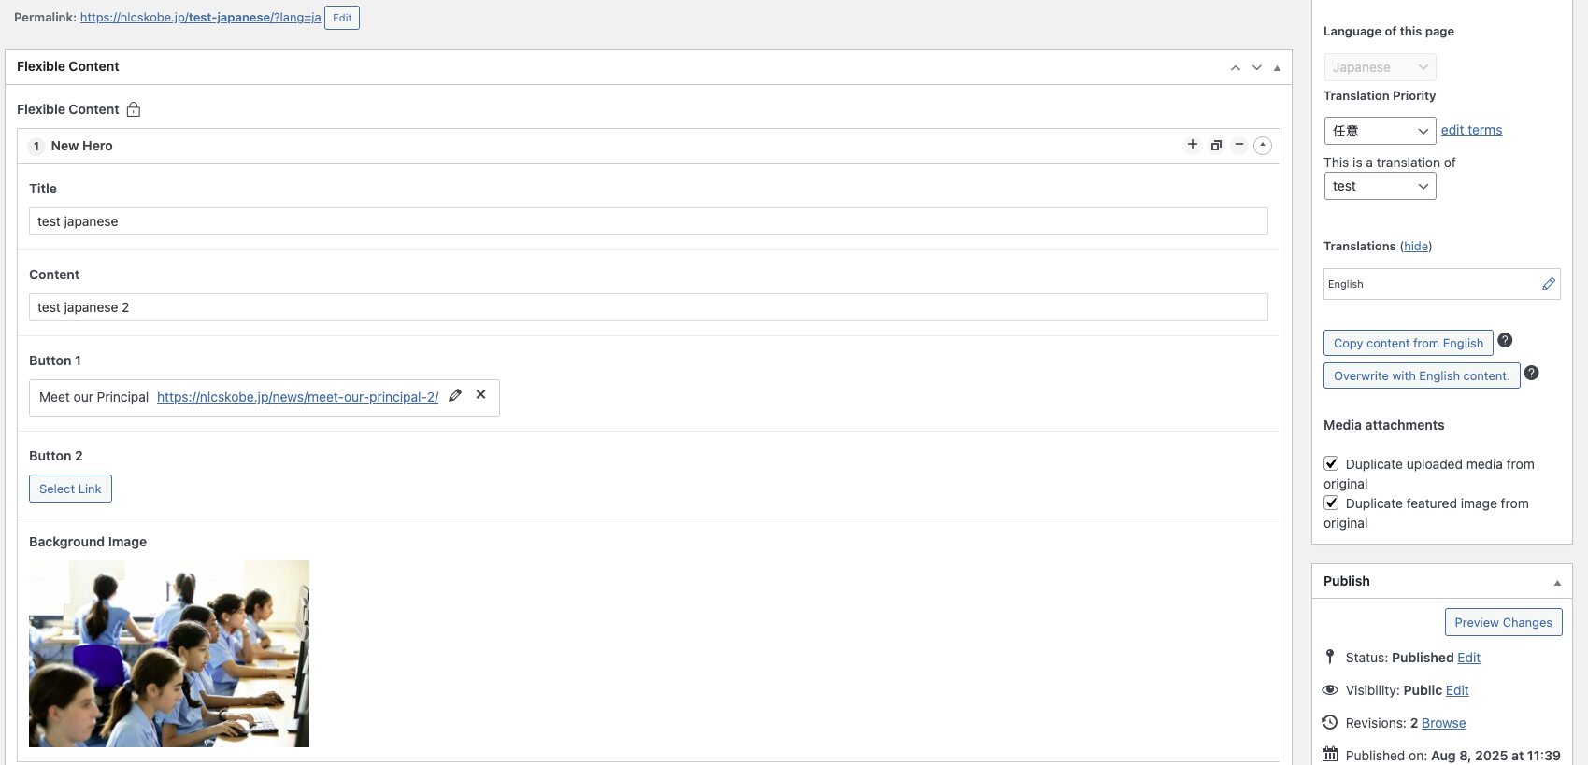Viewport: 1588px width, 765px height.
Task: Remove the New Hero layout row
Action: click(x=1239, y=145)
